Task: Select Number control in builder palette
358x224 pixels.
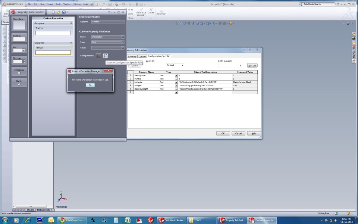Action: (19, 60)
